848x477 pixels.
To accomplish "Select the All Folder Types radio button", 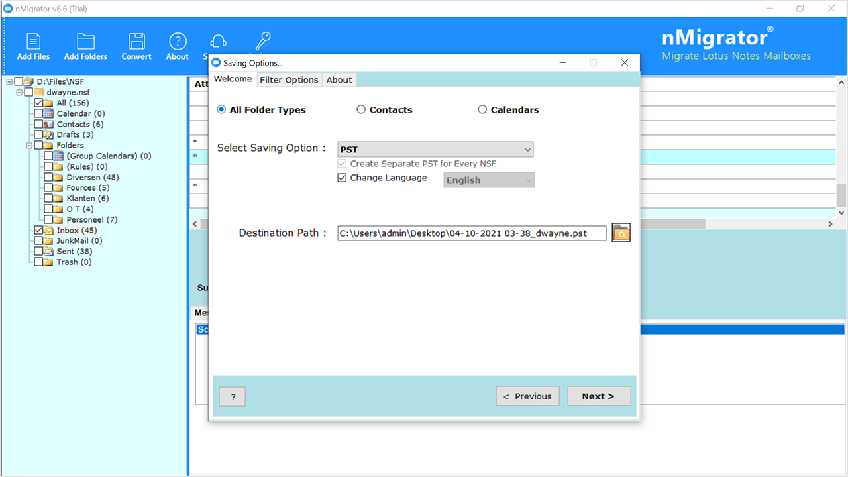I will 221,110.
